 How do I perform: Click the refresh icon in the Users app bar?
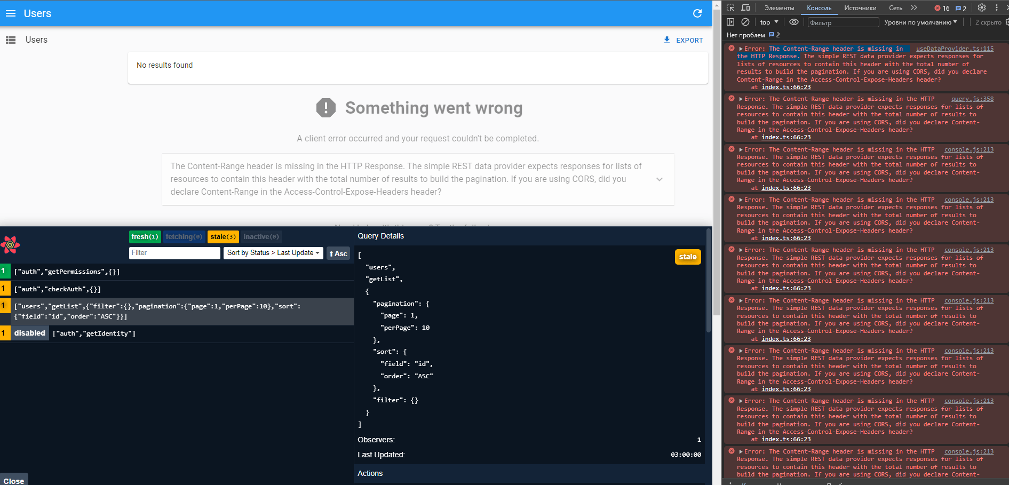pyautogui.click(x=697, y=13)
